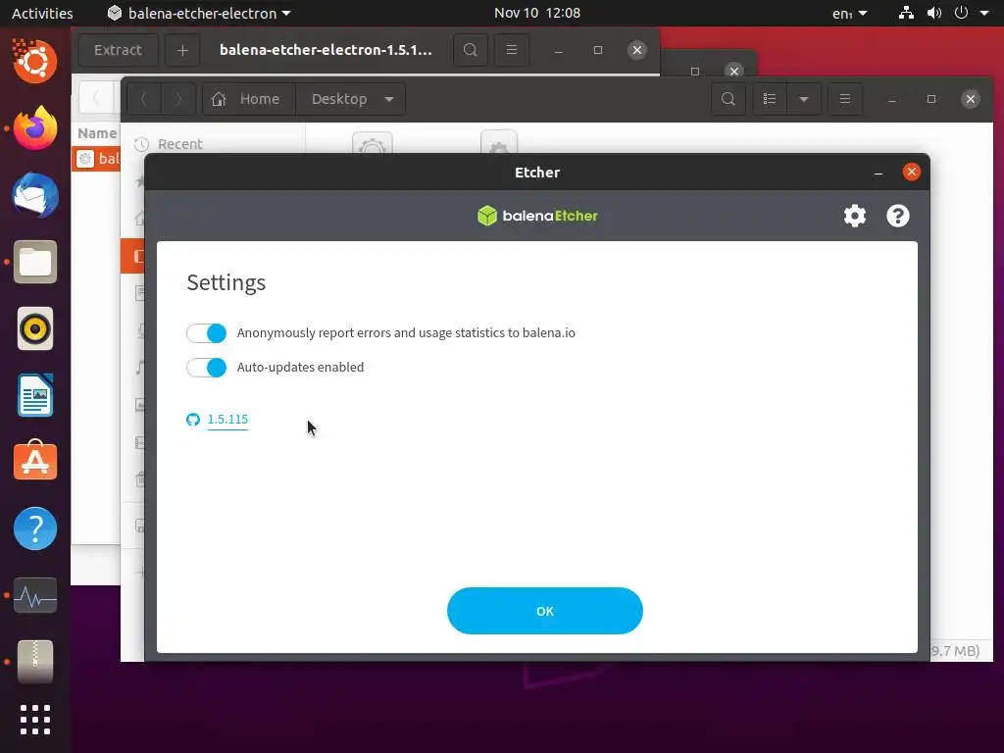Click the GitHub icon beside version number
Viewport: 1004px width, 753px height.
pos(193,420)
